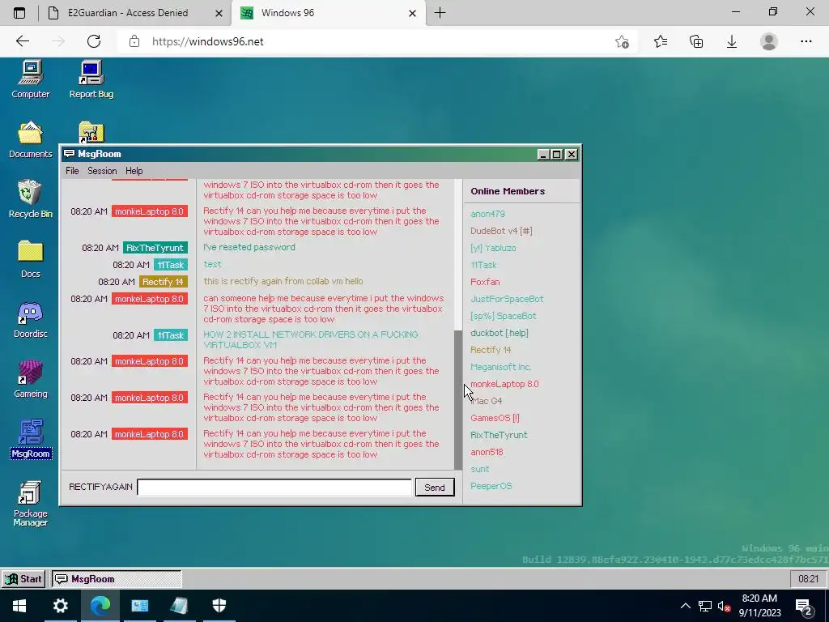Screen dimensions: 829x622
Task: Select the MsgRoom desktop icon
Action: coord(30,439)
